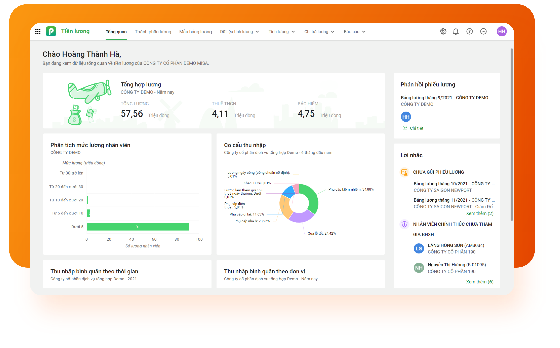The width and height of the screenshot is (560, 348).
Task: Click Xem thêm (6) under BHXH reminder
Action: click(x=479, y=282)
